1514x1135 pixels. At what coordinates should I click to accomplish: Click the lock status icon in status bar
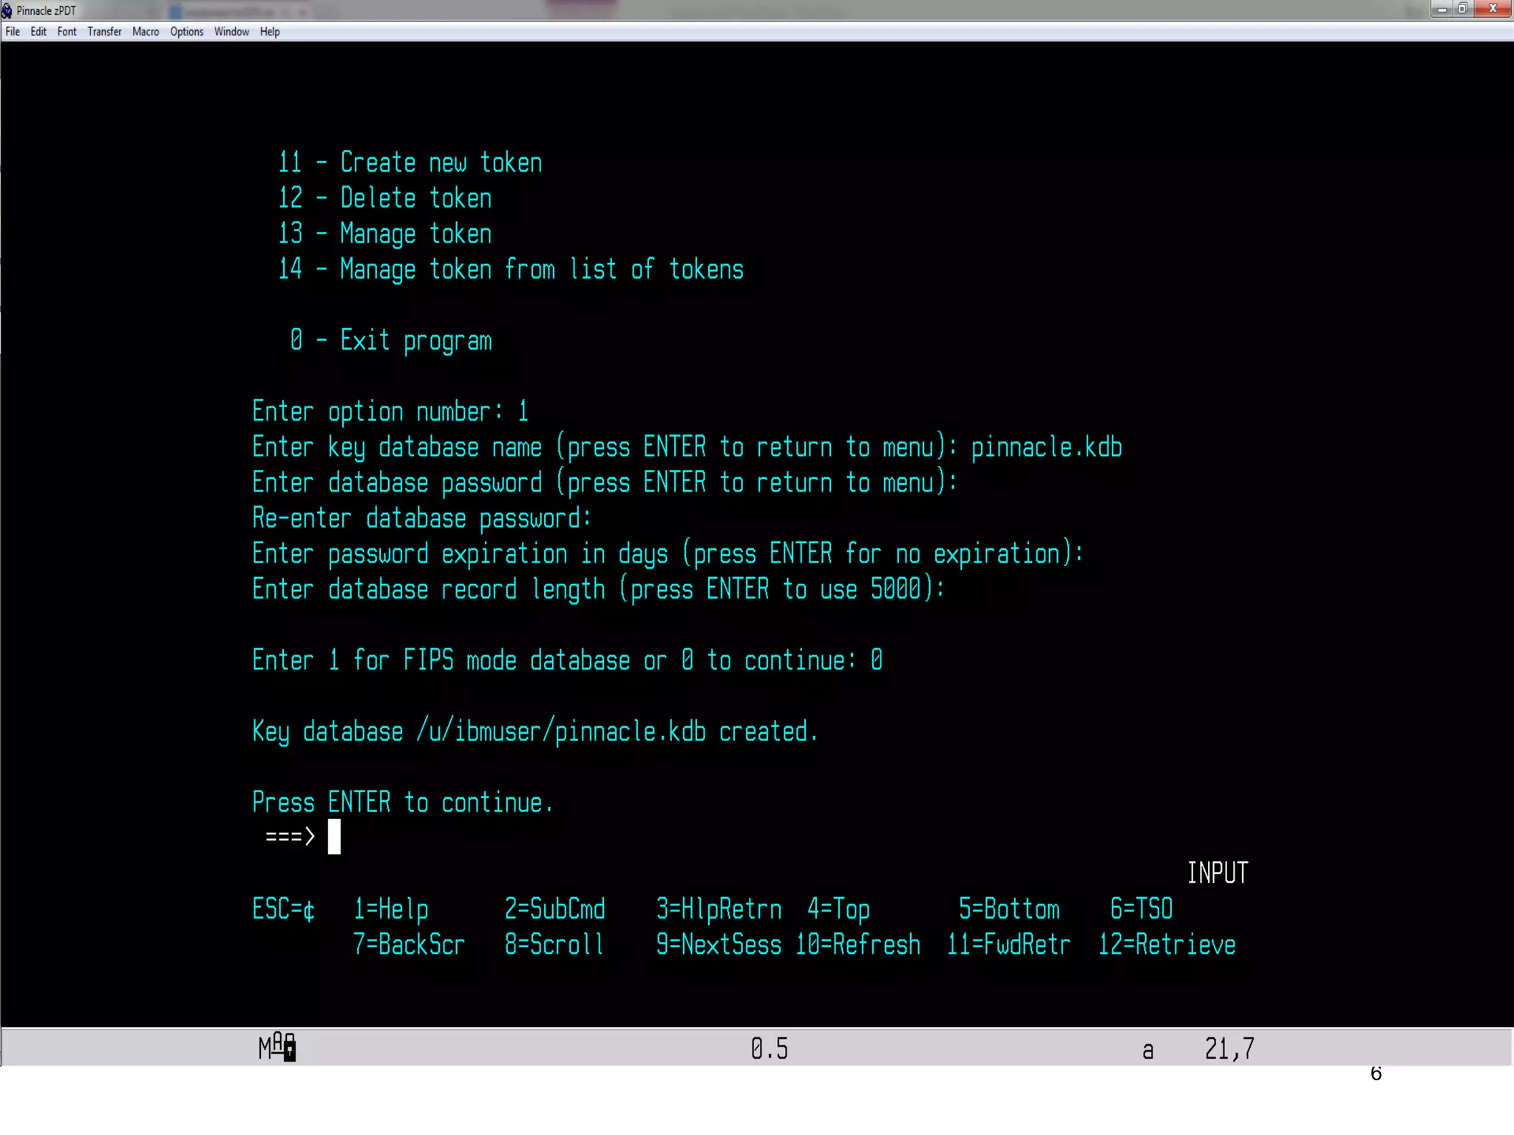(x=289, y=1048)
